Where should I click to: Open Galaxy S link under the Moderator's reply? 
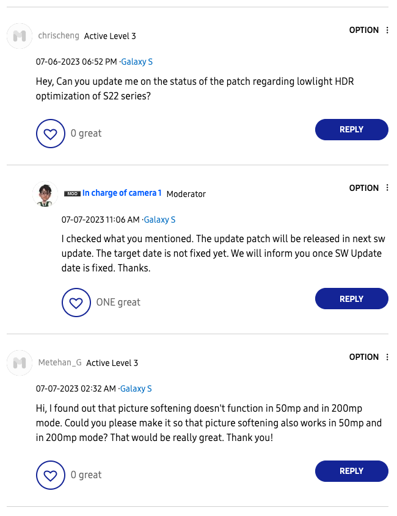(160, 220)
